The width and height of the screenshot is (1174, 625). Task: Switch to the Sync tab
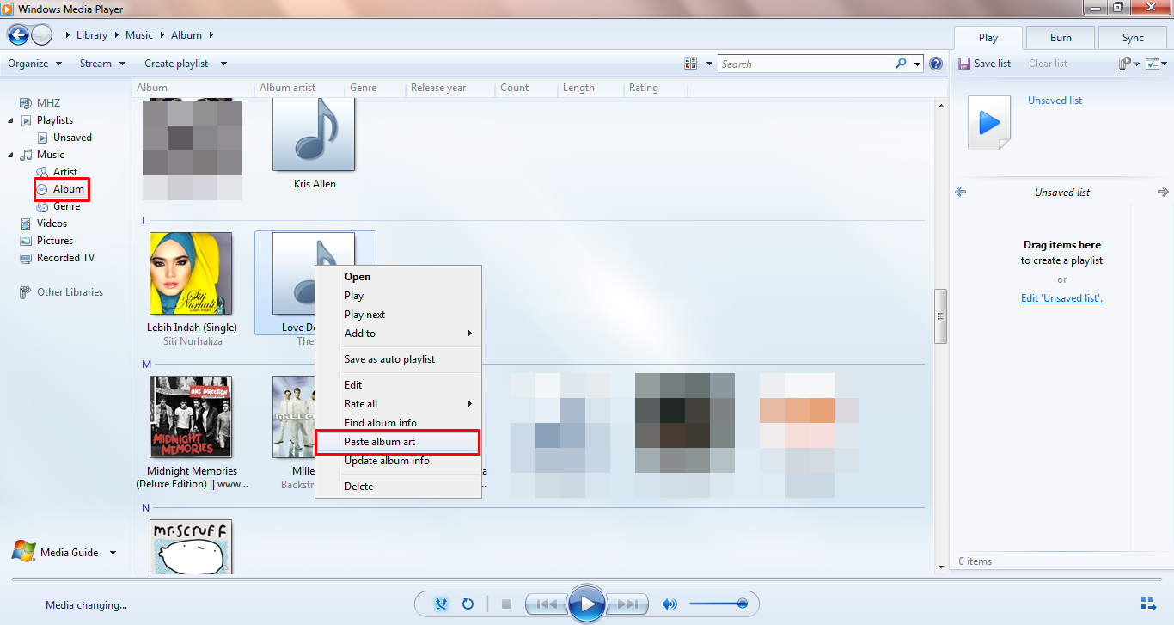(1133, 38)
